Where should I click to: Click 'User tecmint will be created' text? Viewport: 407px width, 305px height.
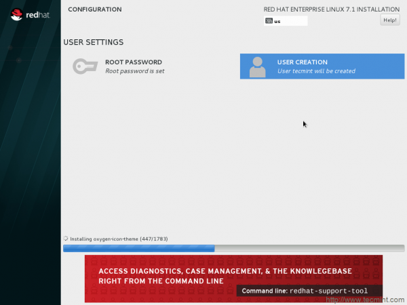pos(316,71)
